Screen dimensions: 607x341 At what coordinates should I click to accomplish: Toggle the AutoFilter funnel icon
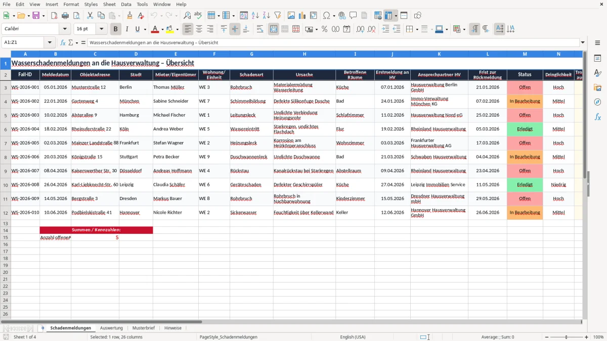point(277,16)
